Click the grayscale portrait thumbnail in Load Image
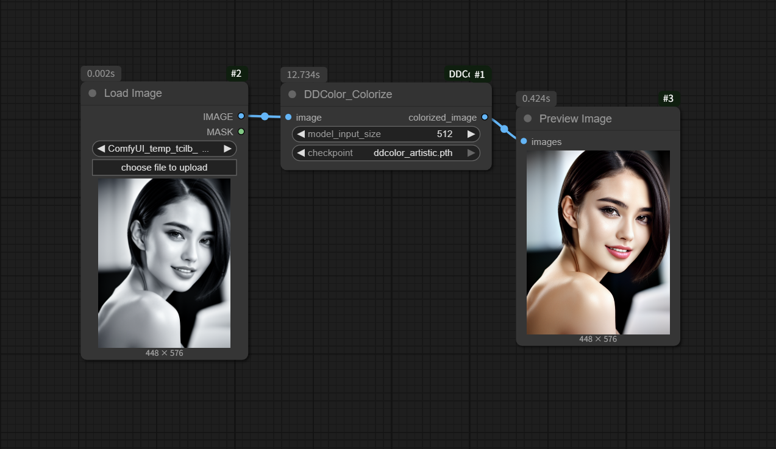 [x=164, y=263]
